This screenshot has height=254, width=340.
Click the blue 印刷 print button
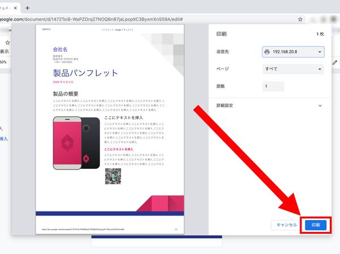(316, 225)
